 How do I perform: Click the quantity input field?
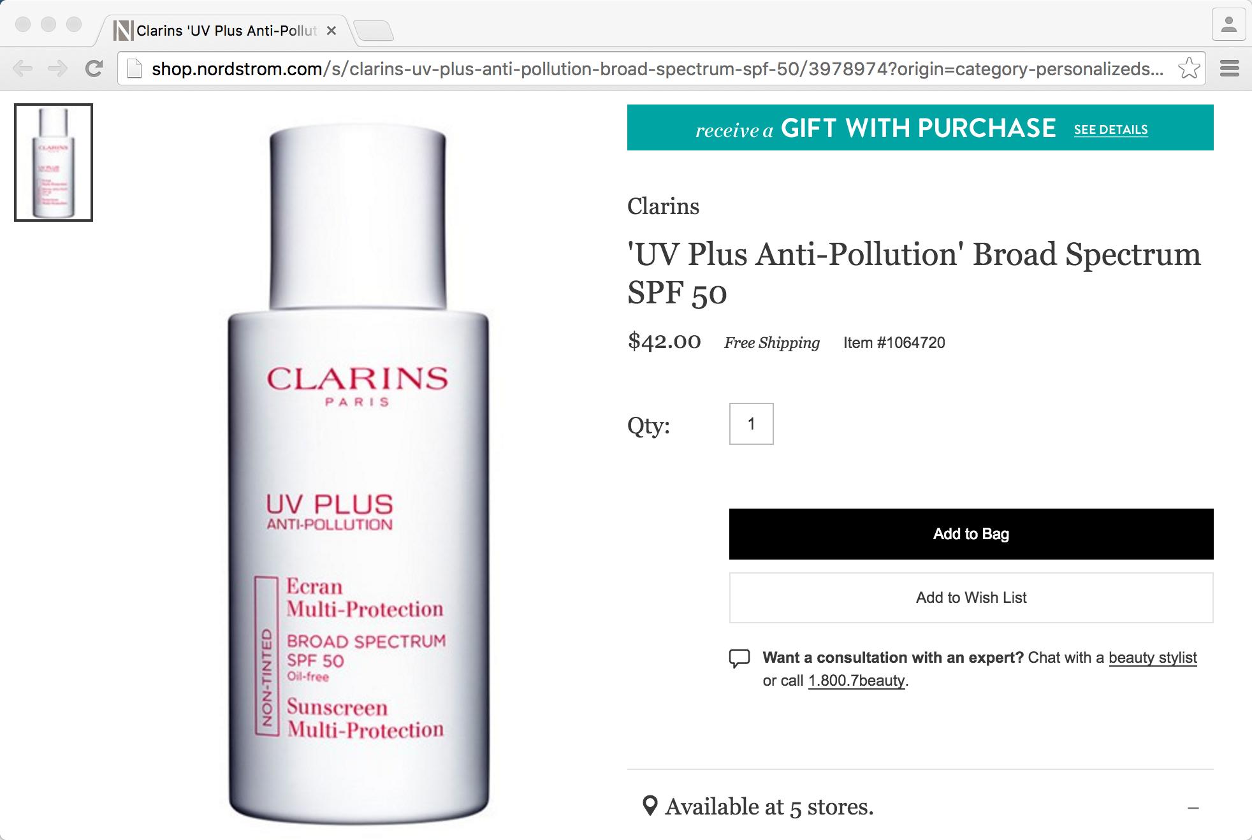pos(751,424)
